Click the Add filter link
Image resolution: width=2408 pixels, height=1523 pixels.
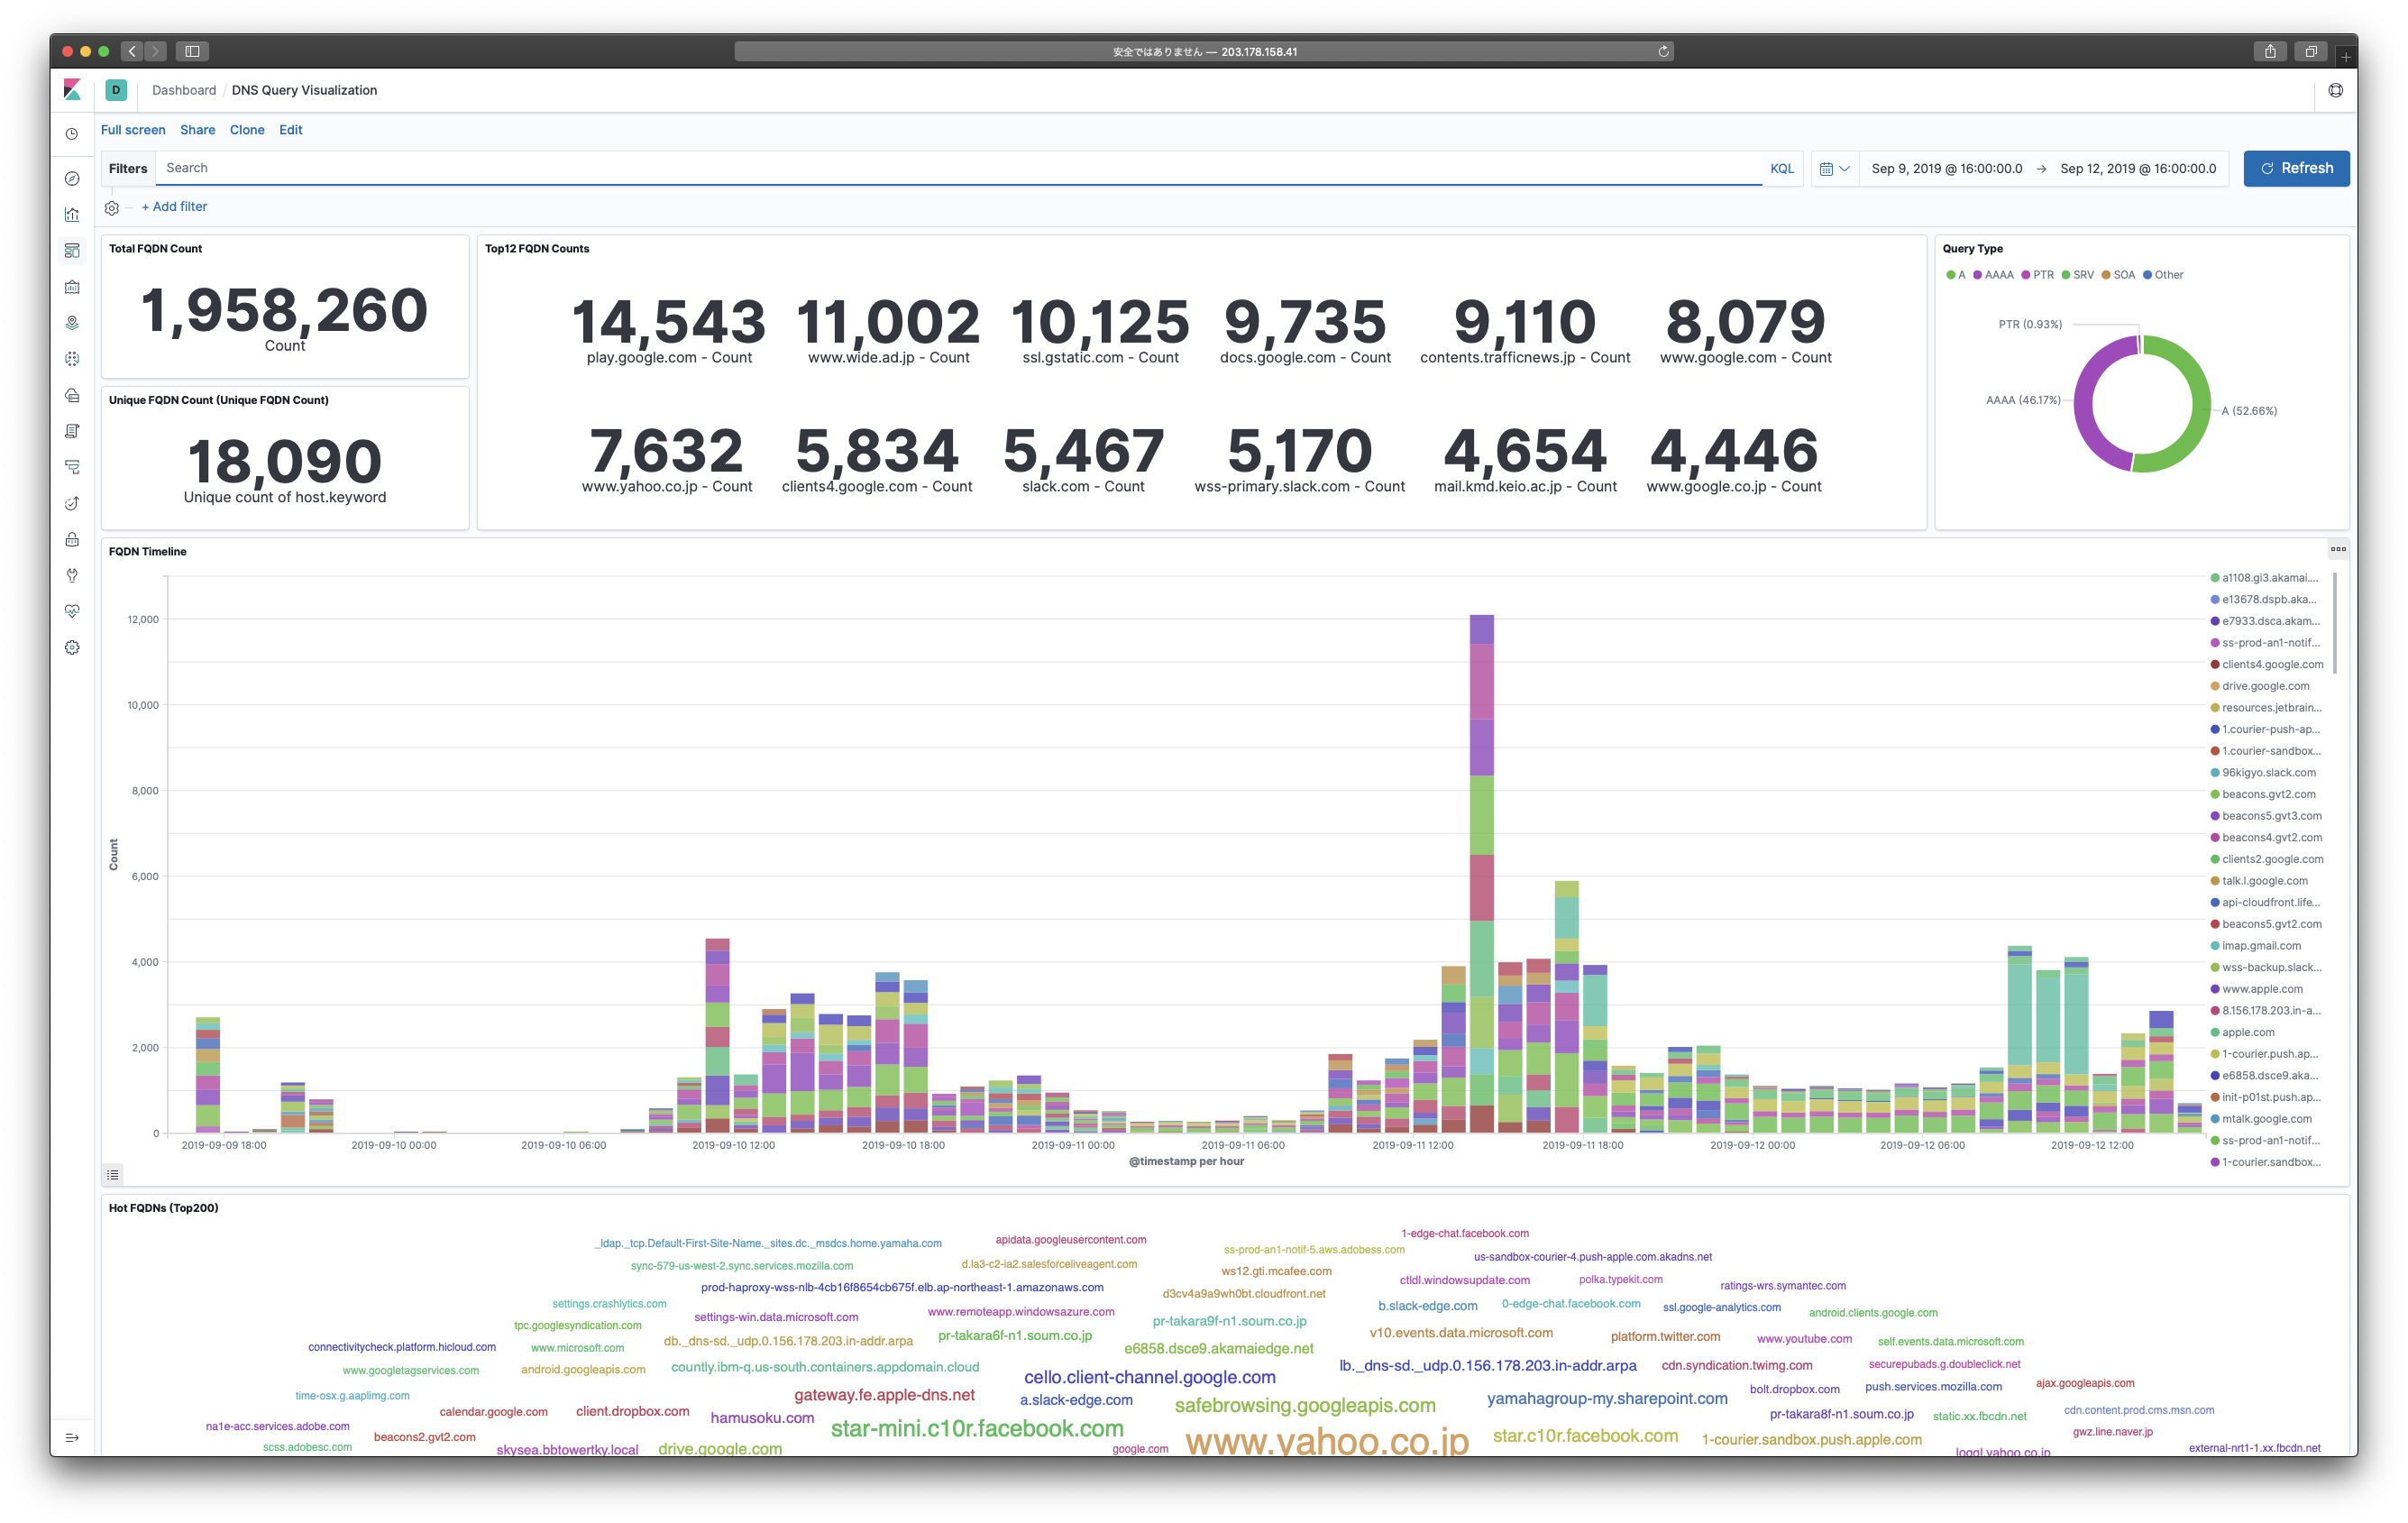[174, 207]
